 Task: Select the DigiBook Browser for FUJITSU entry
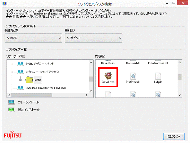click(x=46, y=88)
